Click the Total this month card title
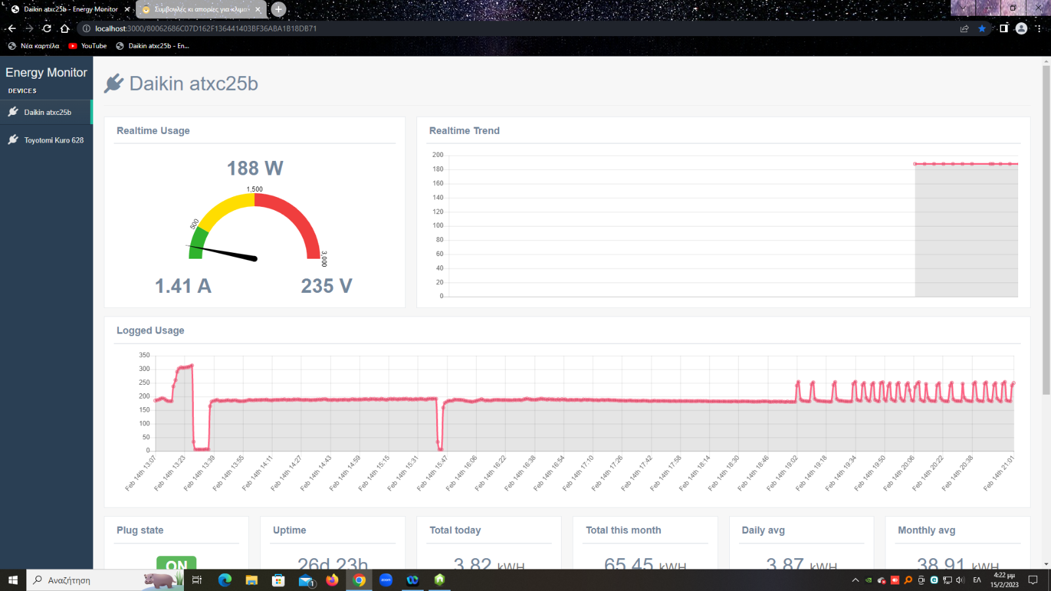 coord(623,530)
